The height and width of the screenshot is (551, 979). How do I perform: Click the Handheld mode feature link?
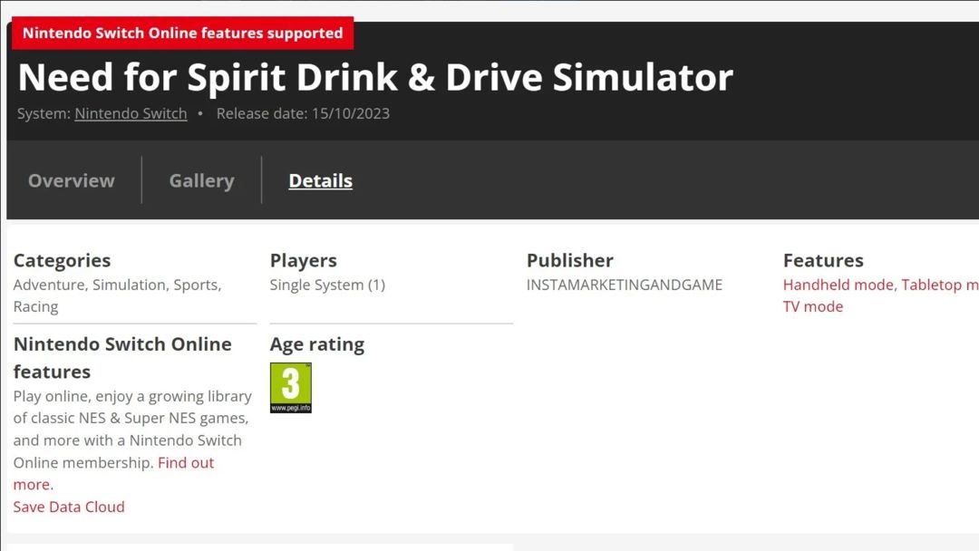[x=838, y=285]
